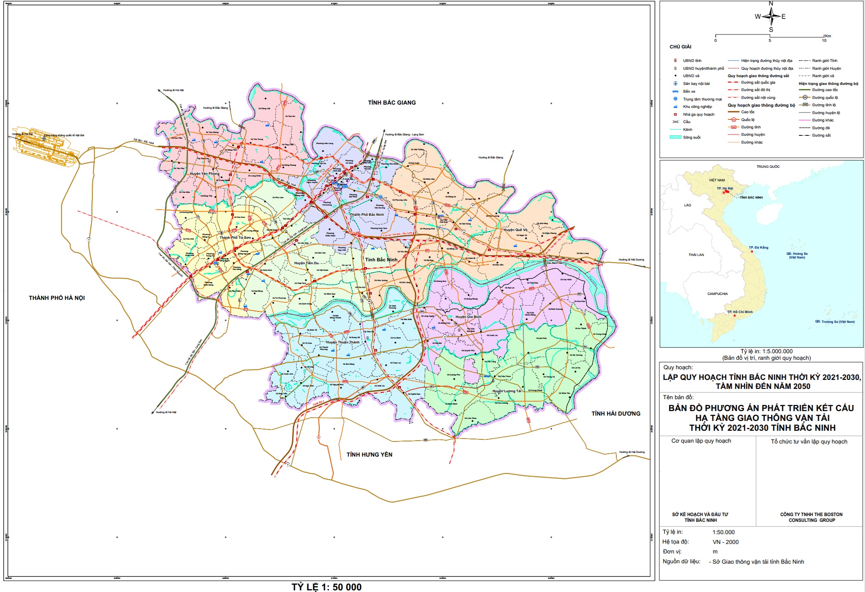Image resolution: width=865 pixels, height=592 pixels.
Task: Click the Trung tâm thương mại legend icon
Action: (x=675, y=99)
